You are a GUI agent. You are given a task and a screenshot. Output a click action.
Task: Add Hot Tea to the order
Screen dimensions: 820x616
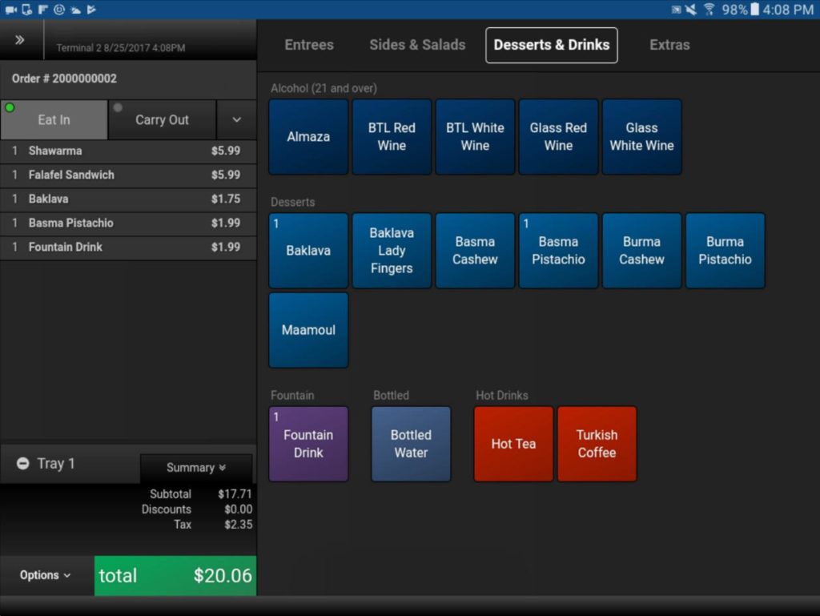click(x=513, y=444)
